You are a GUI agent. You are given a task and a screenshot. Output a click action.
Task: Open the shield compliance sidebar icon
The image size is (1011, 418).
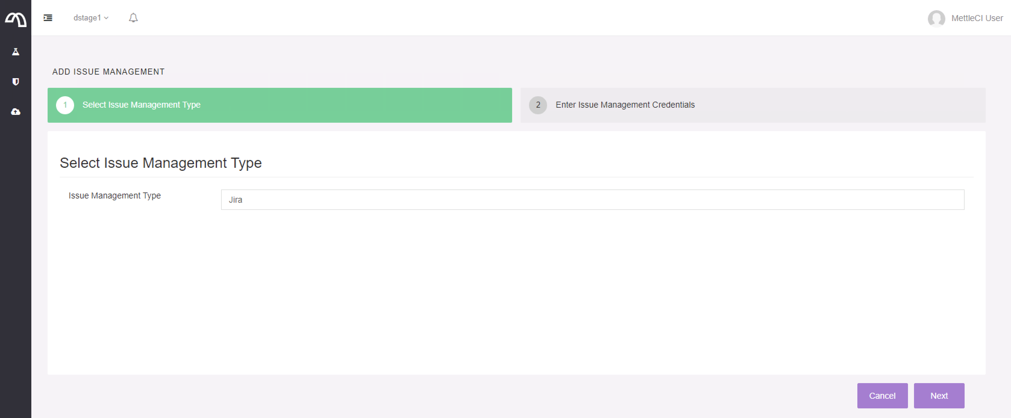16,81
